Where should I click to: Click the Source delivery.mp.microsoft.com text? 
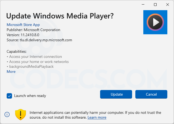(x=39, y=40)
